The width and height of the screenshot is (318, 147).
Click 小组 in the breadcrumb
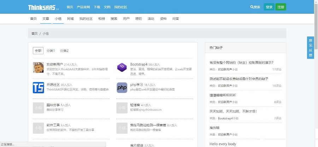coord(46,34)
